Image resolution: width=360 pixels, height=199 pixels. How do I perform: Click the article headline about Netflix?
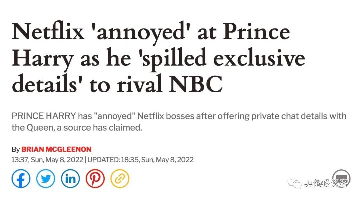pos(158,57)
